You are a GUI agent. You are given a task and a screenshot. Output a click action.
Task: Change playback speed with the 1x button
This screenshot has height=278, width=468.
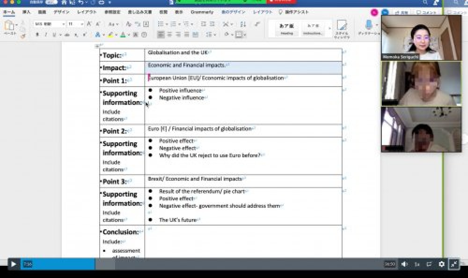(417, 264)
